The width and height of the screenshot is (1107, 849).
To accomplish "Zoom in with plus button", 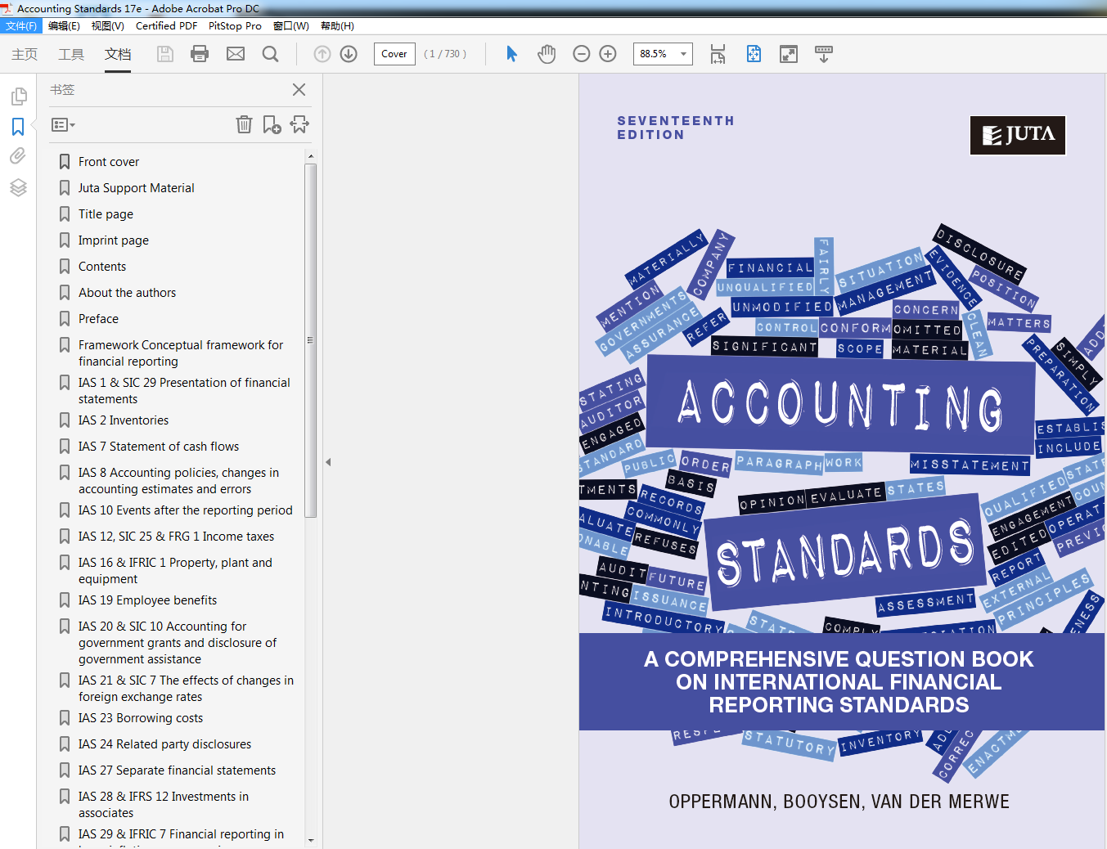I will point(608,54).
